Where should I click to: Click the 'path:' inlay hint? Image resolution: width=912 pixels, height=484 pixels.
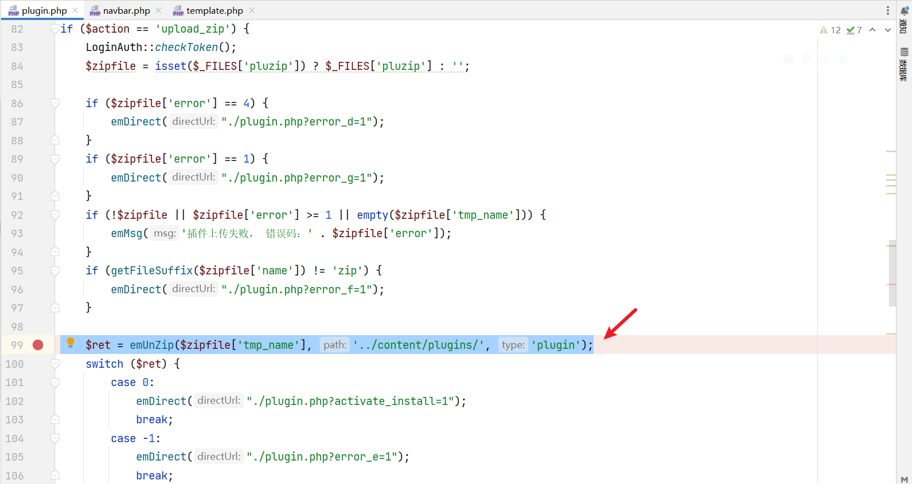pyautogui.click(x=335, y=345)
